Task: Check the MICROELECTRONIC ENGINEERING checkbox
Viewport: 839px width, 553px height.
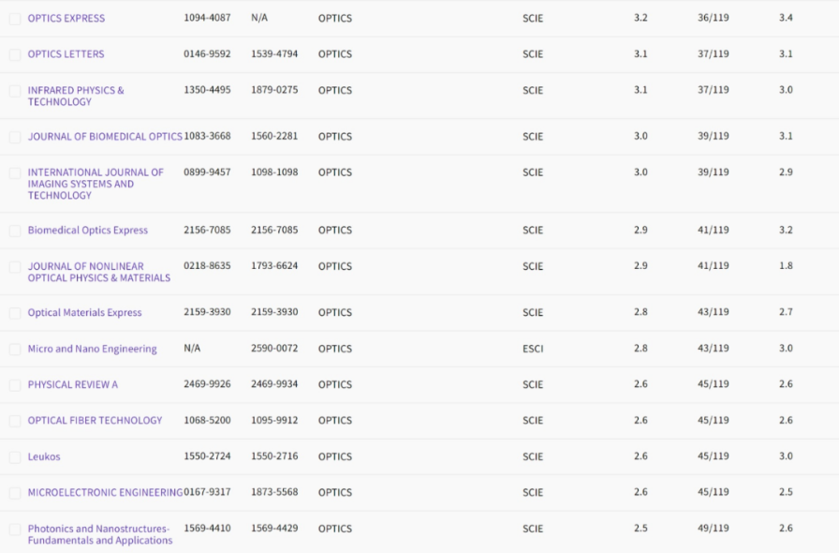Action: tap(15, 493)
